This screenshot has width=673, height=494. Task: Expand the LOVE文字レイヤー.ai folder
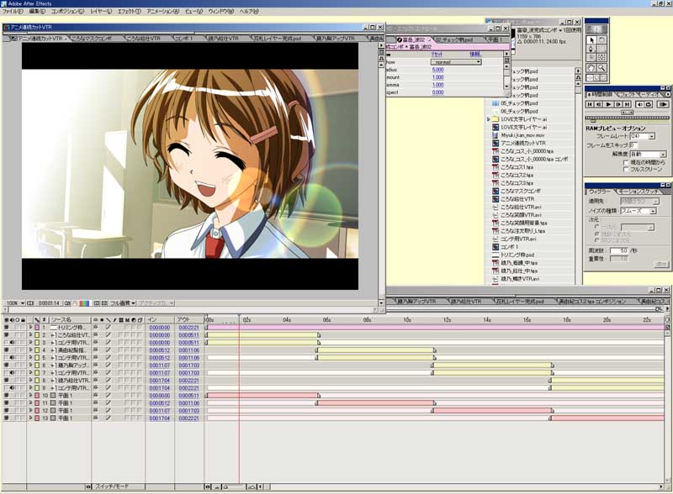(489, 119)
